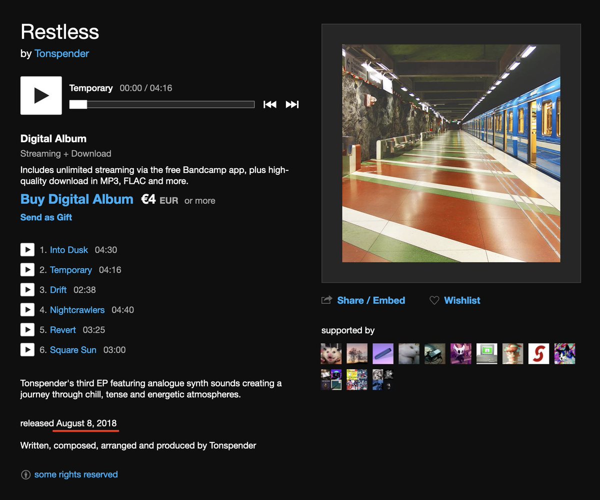Open first collage avatar in second supporter row

(331, 380)
